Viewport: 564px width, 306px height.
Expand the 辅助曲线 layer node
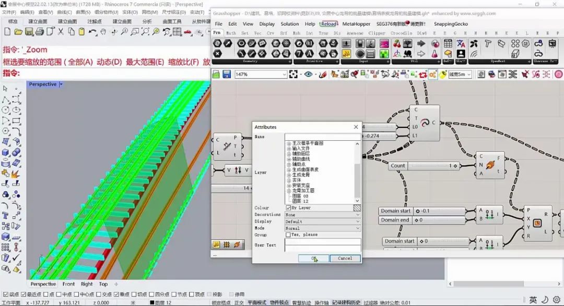289,159
